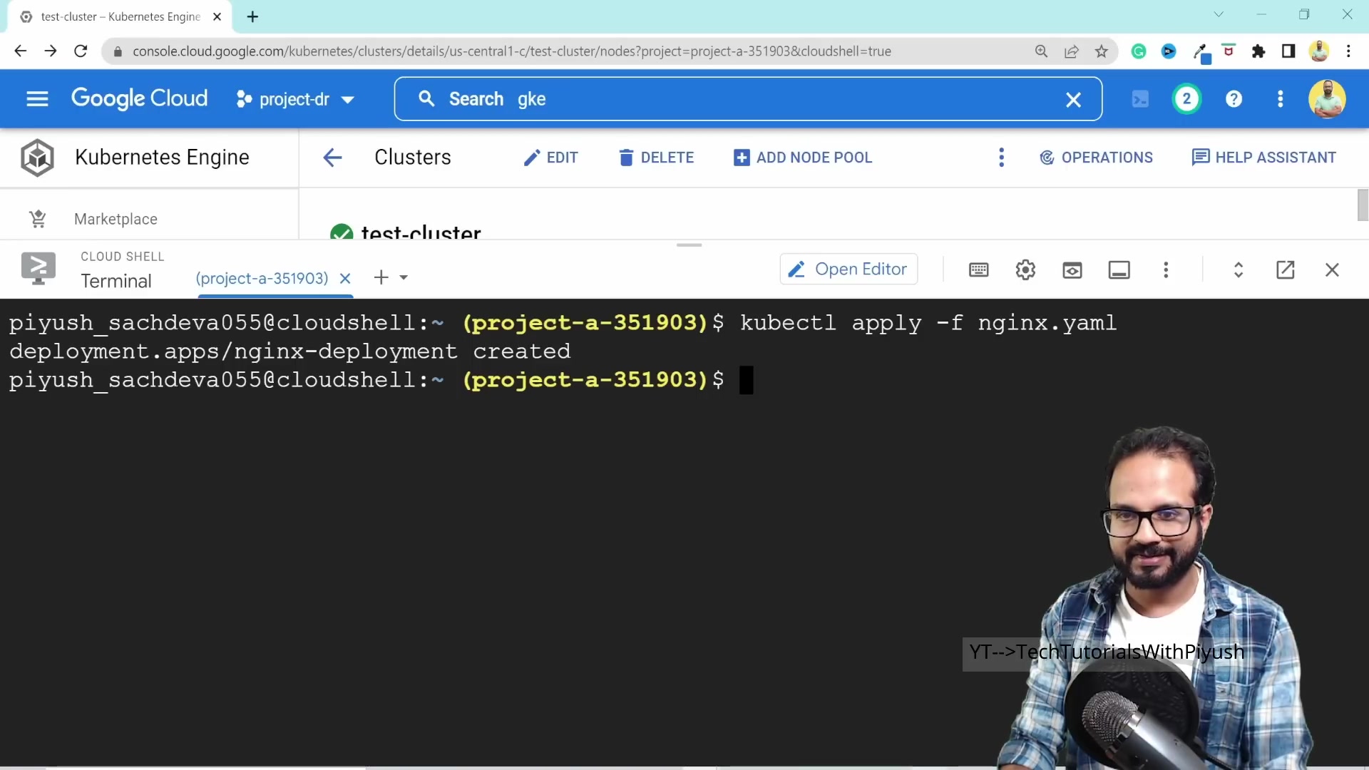This screenshot has height=770, width=1369.
Task: Expand the new tab dropdown arrow
Action: click(x=404, y=277)
